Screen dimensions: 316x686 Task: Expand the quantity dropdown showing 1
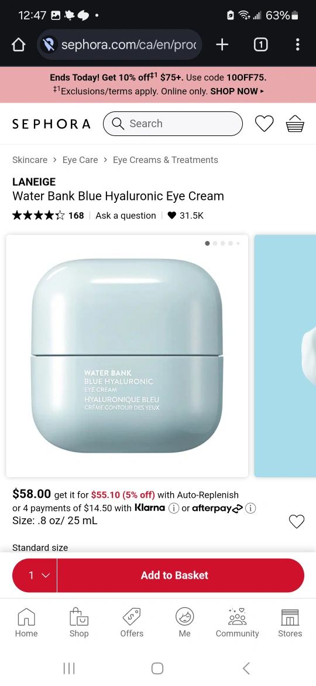pos(35,575)
